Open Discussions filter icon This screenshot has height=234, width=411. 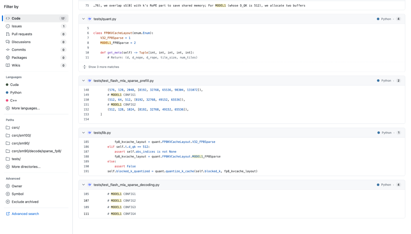[x=8, y=42]
